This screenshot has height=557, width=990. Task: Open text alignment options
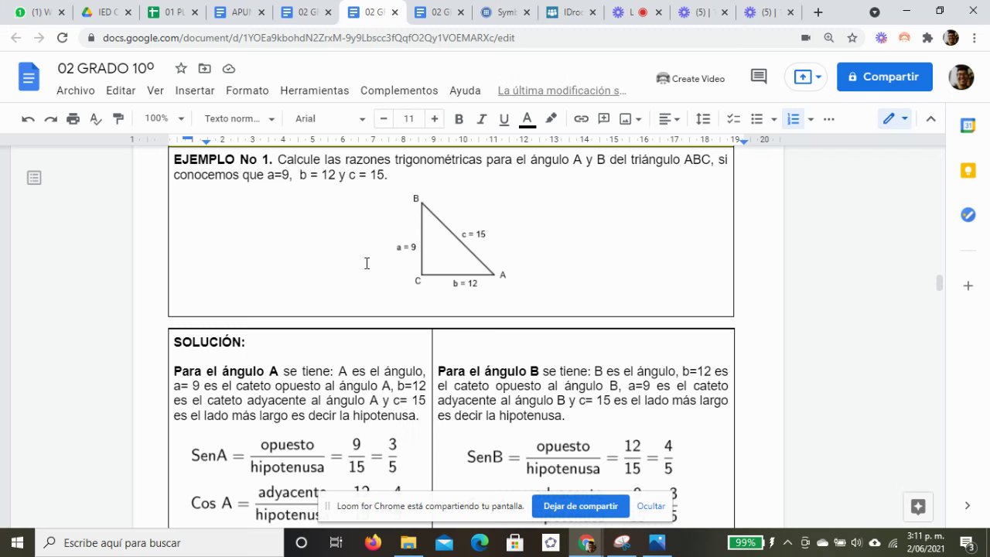coord(669,118)
